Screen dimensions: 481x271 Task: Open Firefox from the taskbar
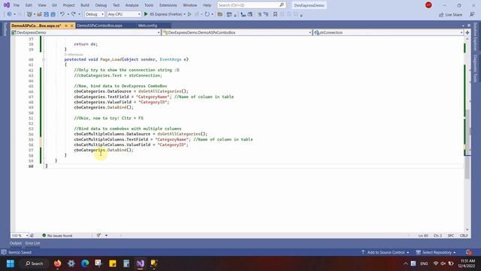pos(57,263)
